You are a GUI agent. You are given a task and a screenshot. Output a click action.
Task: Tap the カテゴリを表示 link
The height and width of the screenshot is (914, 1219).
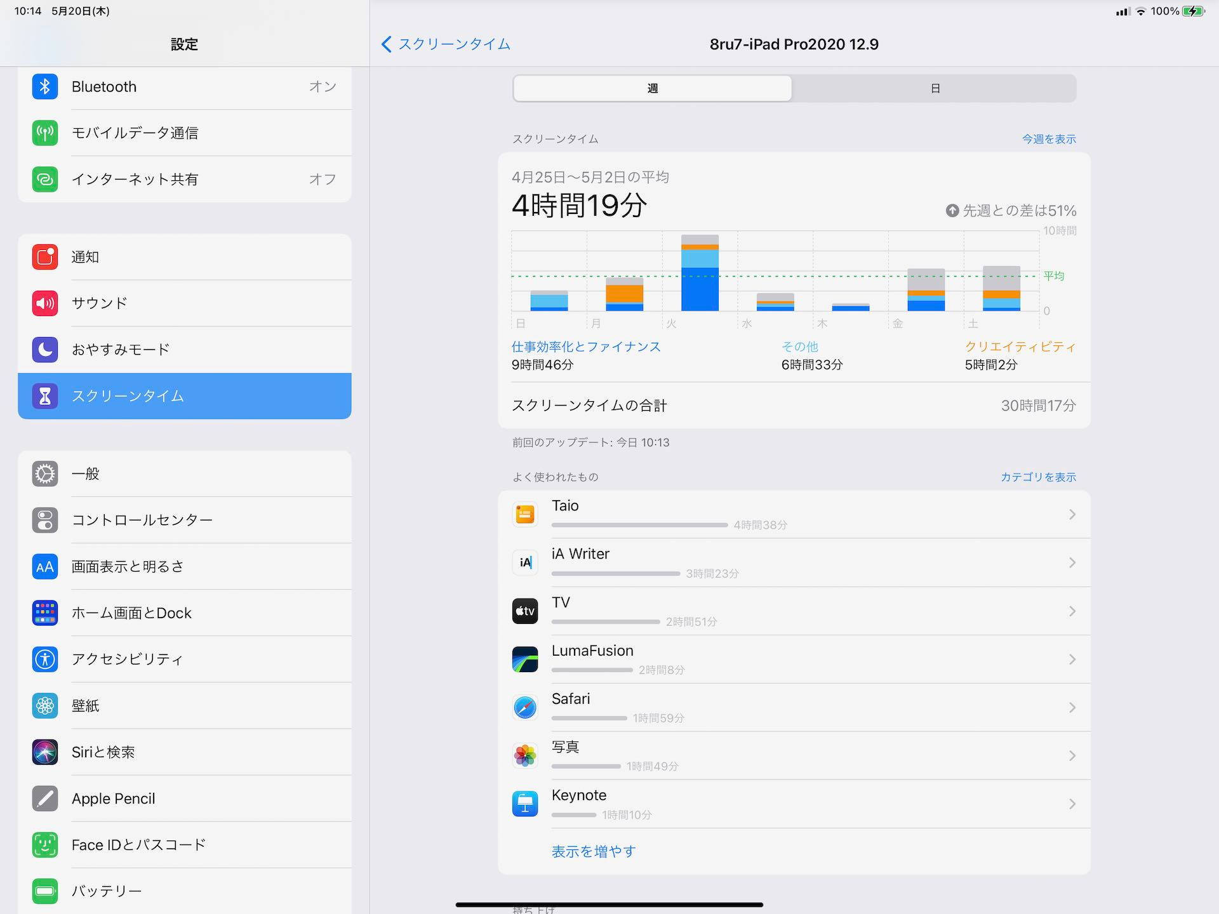pos(1038,477)
